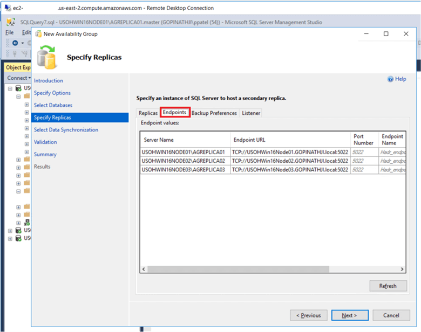Click the back navigation arrow in SSMS toolbar
Screen dimensions: 421x332
(x=15, y=43)
